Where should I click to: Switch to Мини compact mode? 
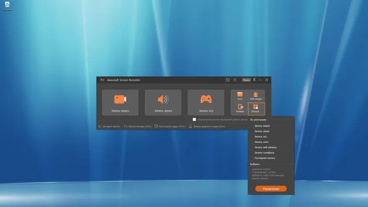click(246, 80)
